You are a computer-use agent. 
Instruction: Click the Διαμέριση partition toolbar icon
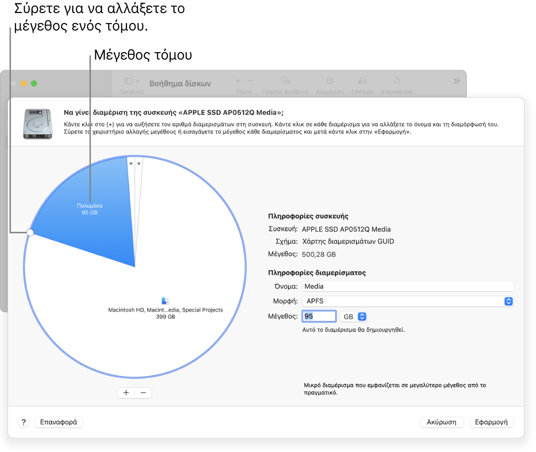(330, 81)
